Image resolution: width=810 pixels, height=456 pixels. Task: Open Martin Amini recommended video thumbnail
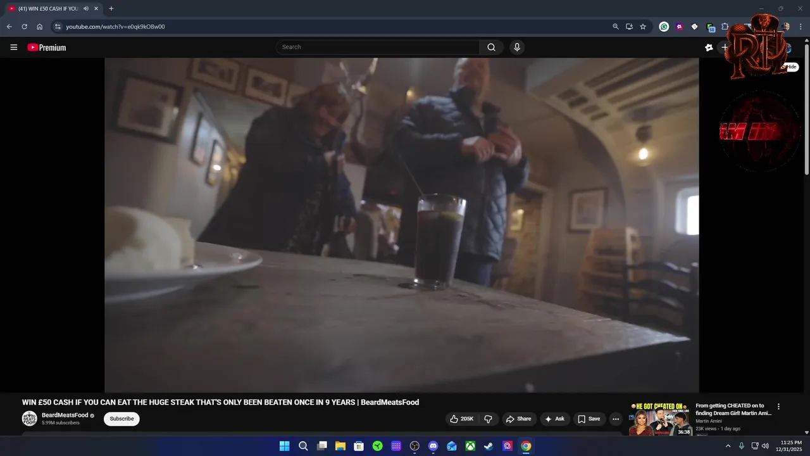[660, 419]
